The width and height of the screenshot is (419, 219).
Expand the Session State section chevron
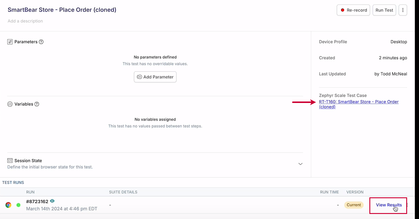click(300, 164)
